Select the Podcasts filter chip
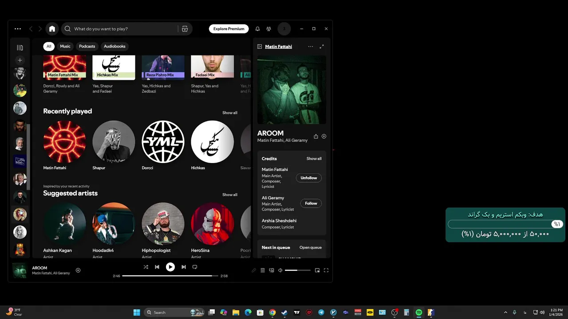 [x=87, y=47]
